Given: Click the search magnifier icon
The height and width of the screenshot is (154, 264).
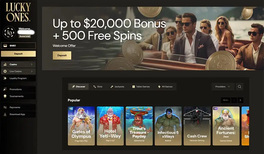Looking at the screenshot, I should point(239,87).
